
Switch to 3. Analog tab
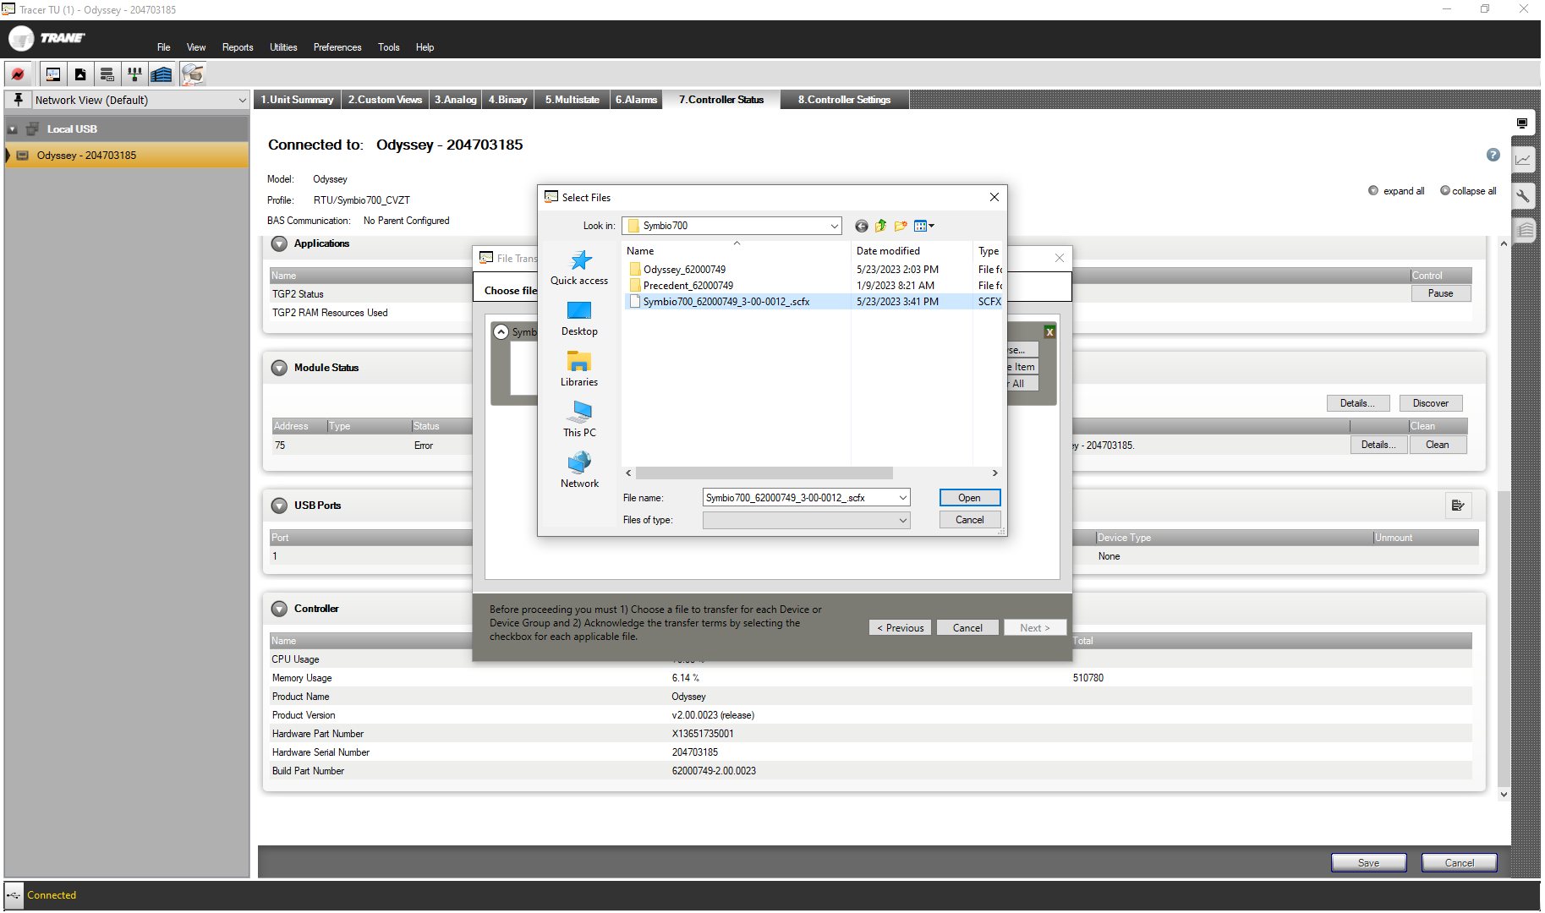(455, 100)
